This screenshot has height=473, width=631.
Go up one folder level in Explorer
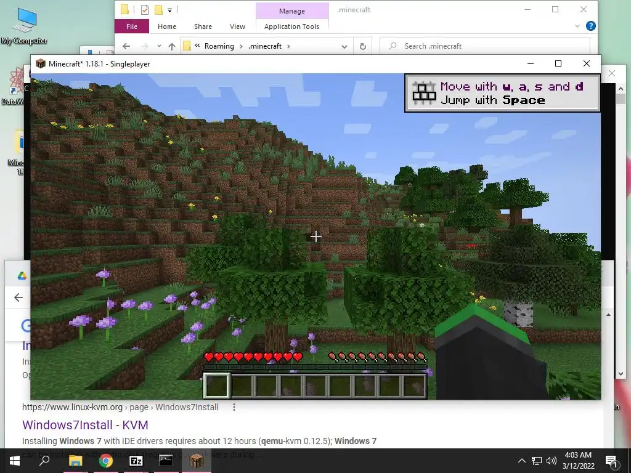pyautogui.click(x=172, y=46)
